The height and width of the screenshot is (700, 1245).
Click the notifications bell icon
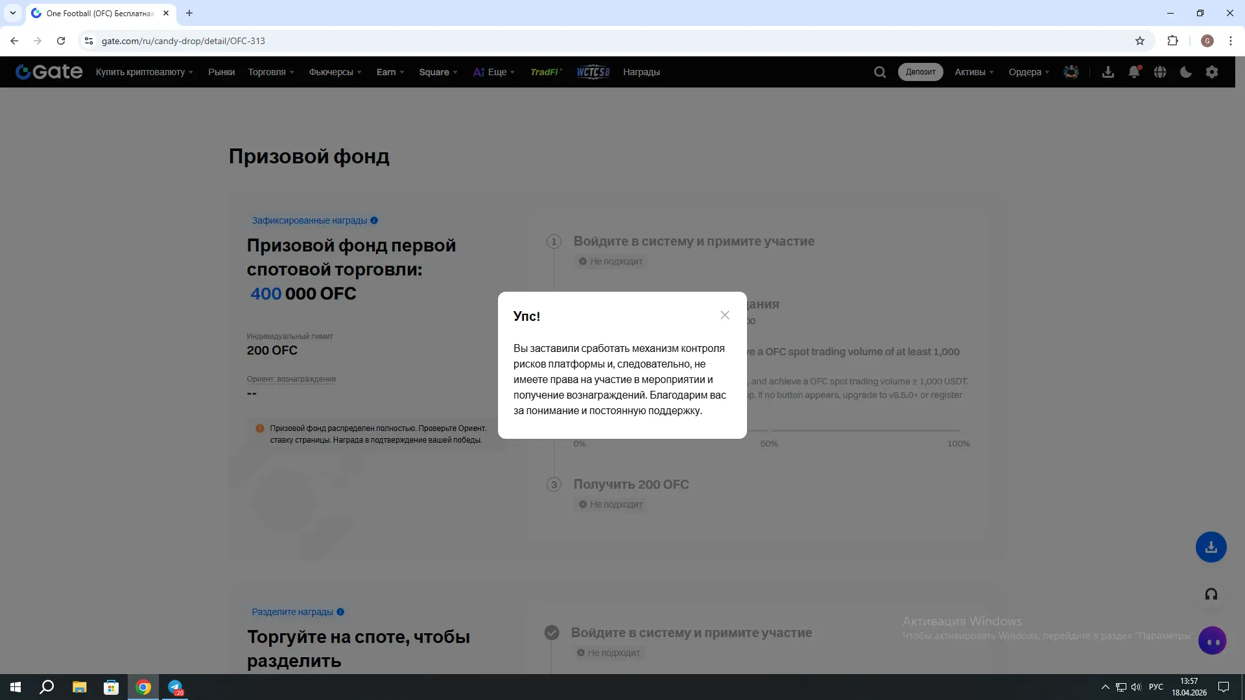tap(1133, 72)
